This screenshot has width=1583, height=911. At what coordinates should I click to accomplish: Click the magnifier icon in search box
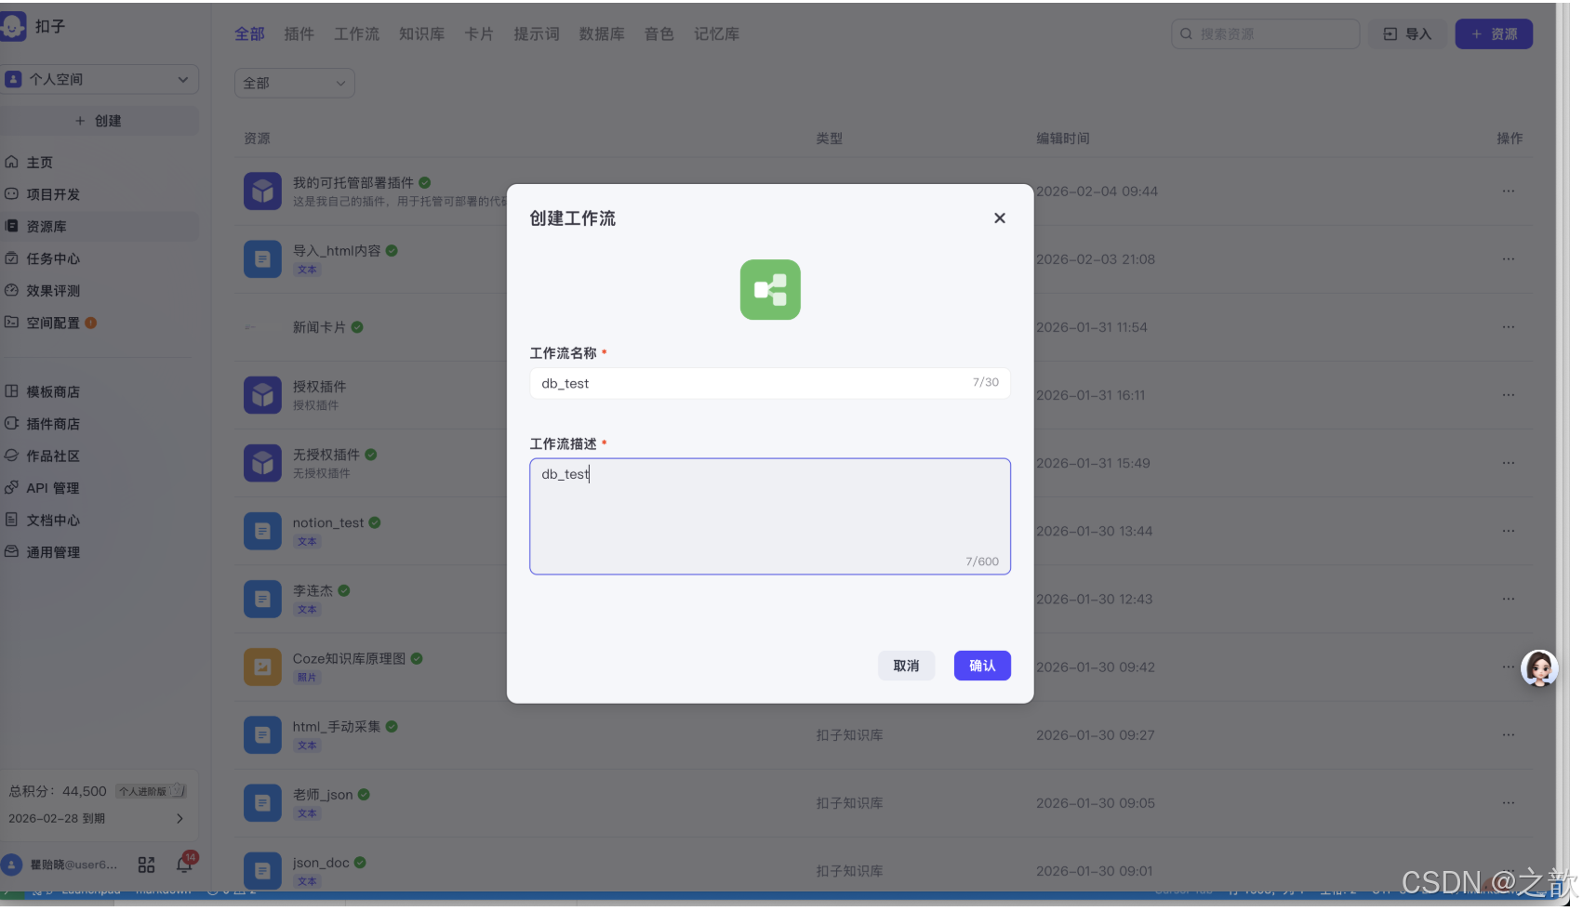[x=1186, y=33]
